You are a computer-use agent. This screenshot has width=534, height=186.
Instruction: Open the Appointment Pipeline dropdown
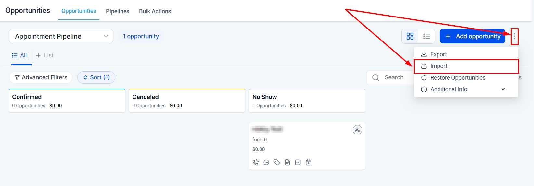tap(61, 36)
